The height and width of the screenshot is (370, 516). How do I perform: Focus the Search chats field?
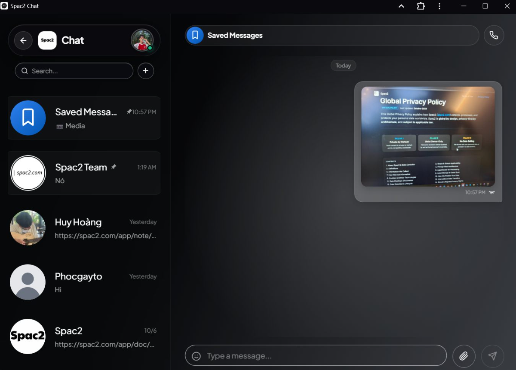[74, 71]
